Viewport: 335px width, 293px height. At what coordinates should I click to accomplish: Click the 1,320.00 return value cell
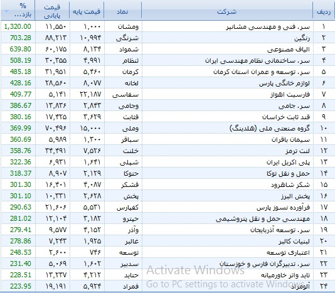[18, 26]
